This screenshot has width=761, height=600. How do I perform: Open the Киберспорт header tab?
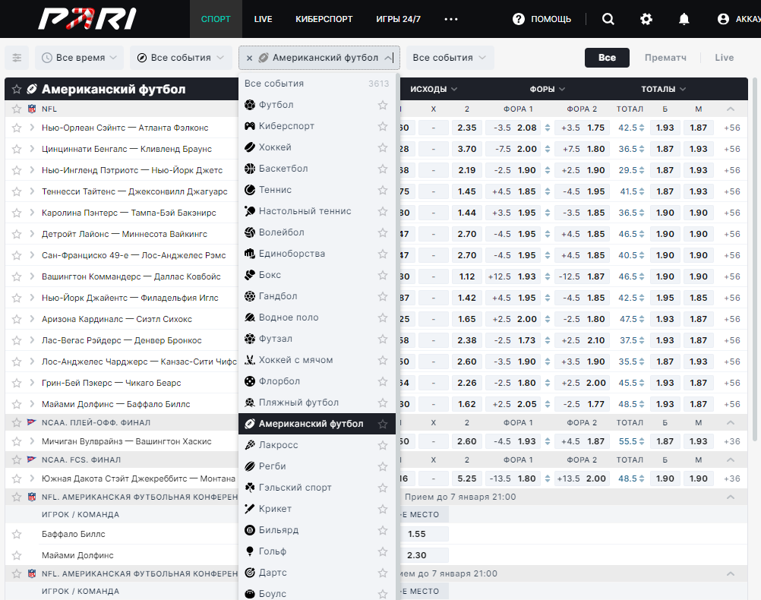coord(324,19)
